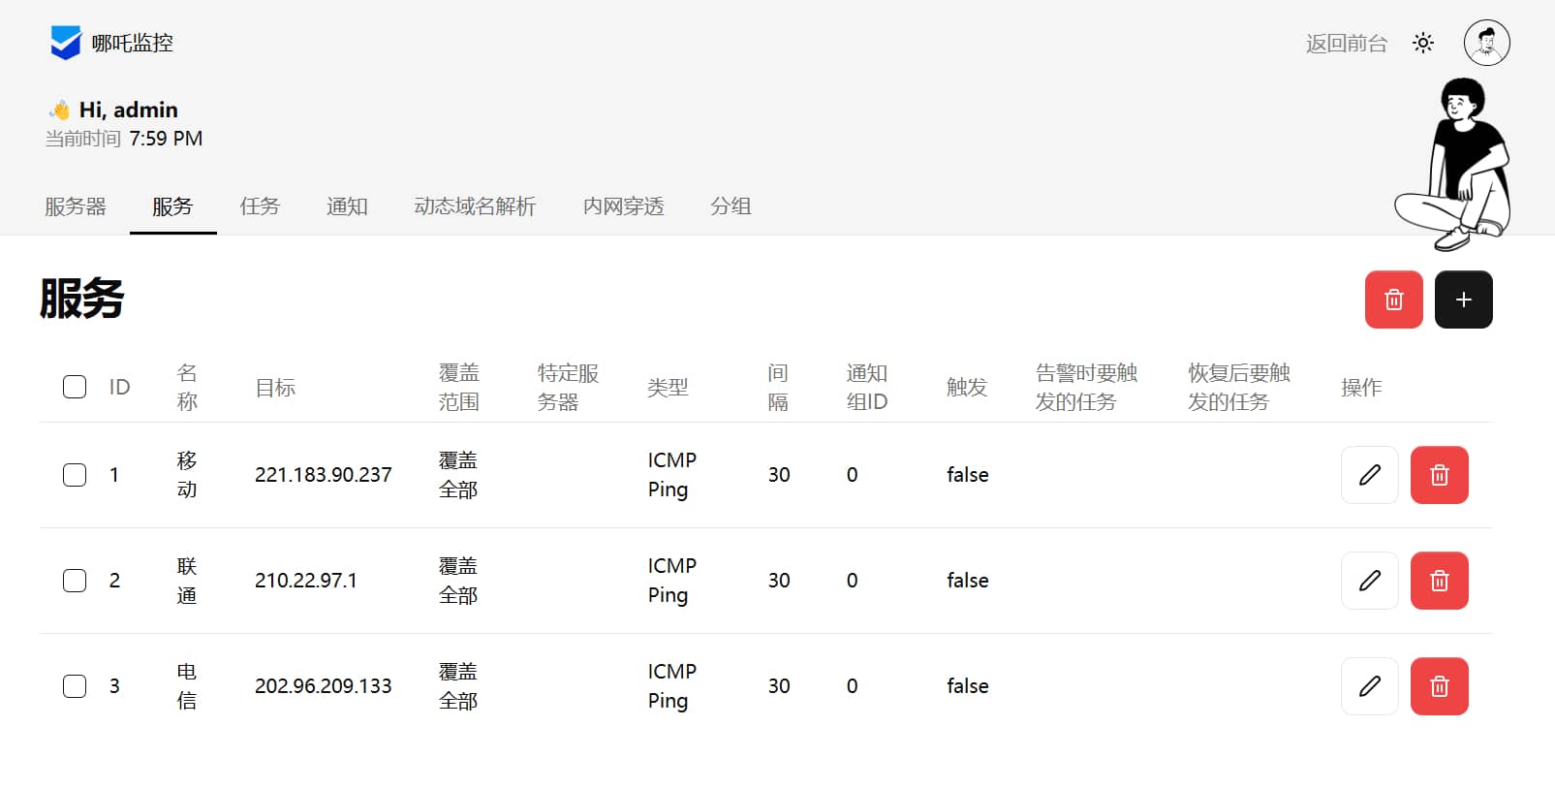Delete the 电信 service row

[1439, 686]
